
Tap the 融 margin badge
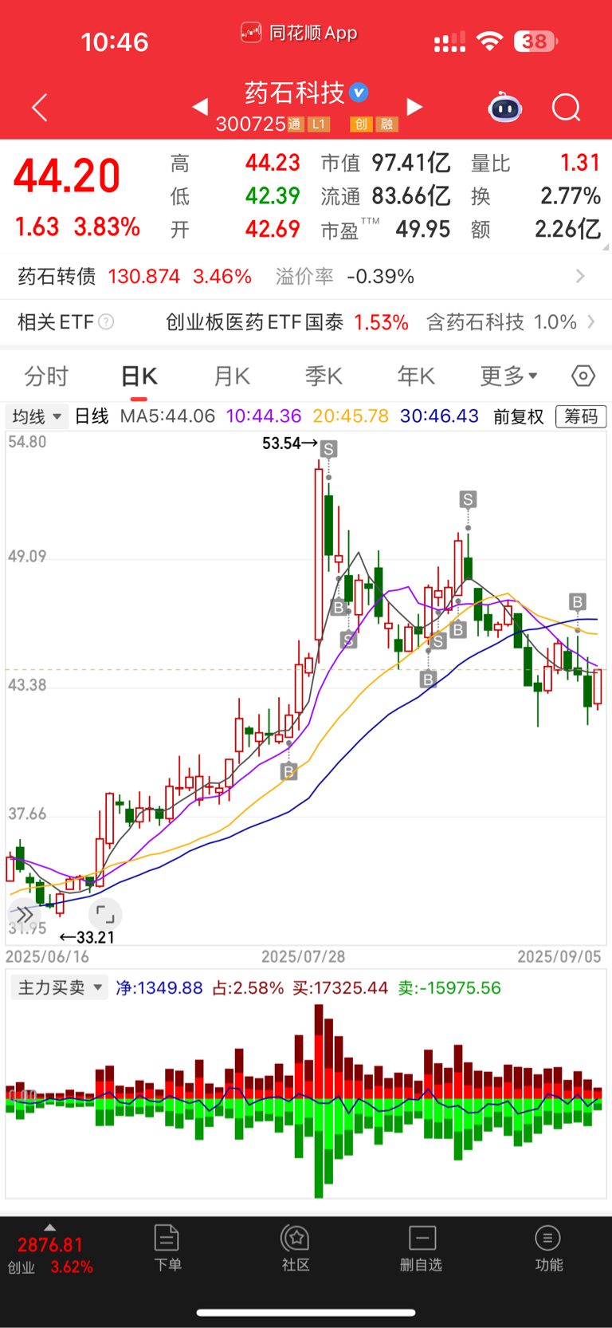tap(387, 124)
